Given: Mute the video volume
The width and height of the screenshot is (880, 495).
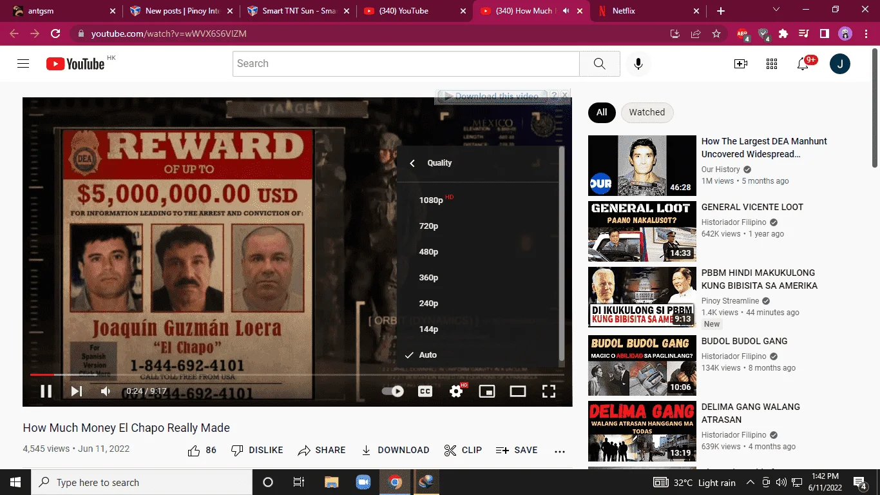Looking at the screenshot, I should [x=106, y=391].
